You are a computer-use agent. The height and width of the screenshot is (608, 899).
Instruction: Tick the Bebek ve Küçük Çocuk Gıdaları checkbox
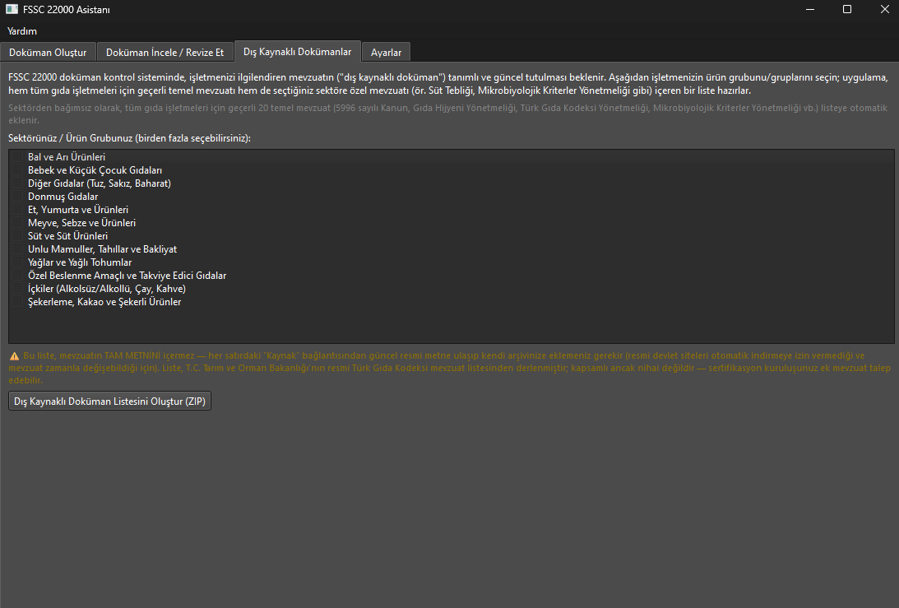pyautogui.click(x=18, y=169)
